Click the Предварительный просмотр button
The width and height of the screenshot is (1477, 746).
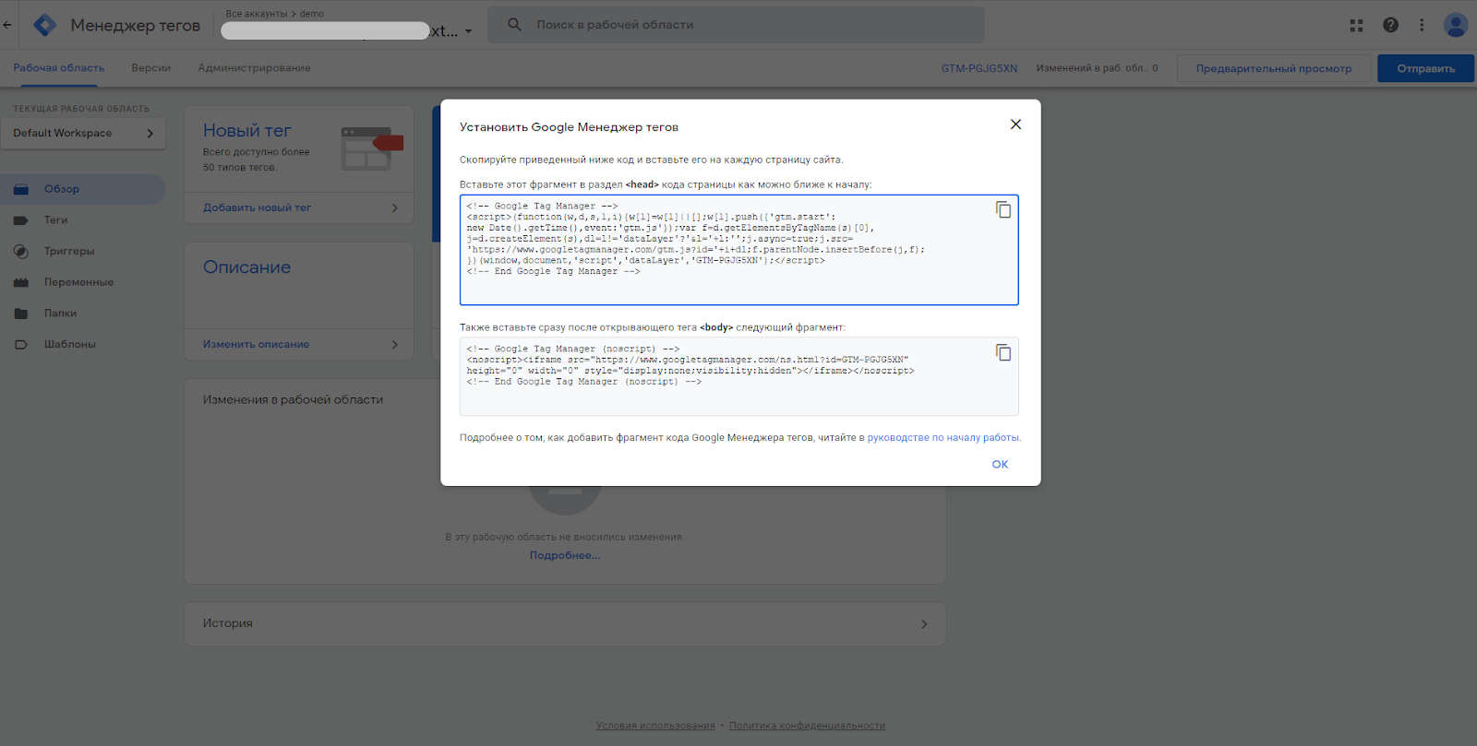(1274, 68)
